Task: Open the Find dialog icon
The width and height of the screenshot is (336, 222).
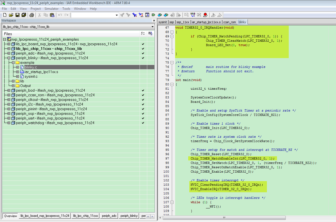Action: point(135,15)
